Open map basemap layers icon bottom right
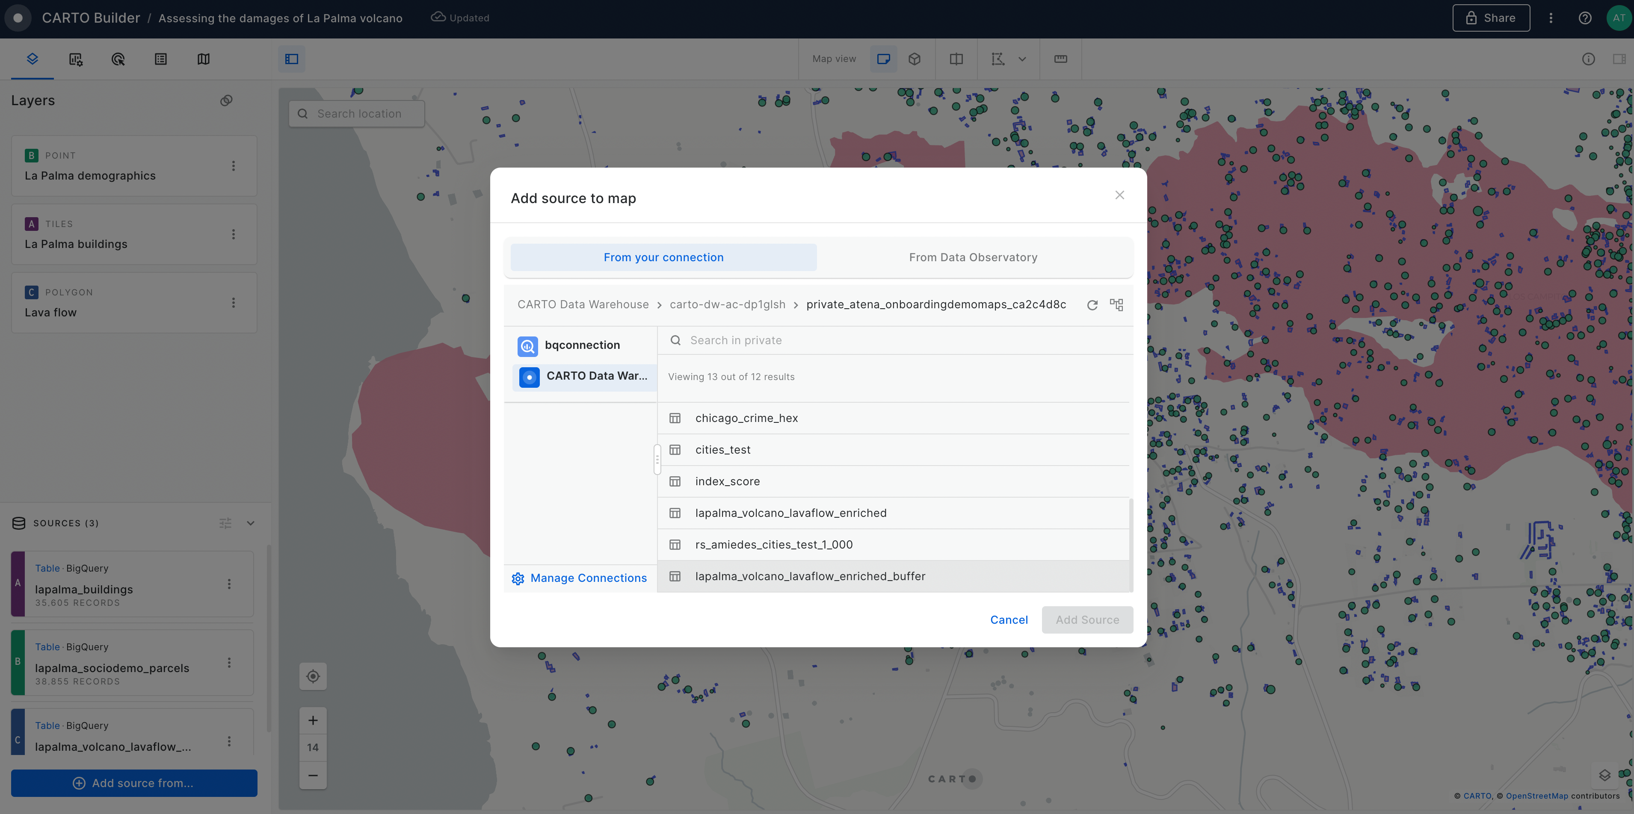This screenshot has width=1634, height=814. 1604,775
